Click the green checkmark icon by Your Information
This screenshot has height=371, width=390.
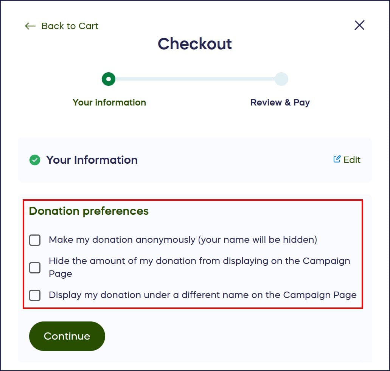point(35,160)
